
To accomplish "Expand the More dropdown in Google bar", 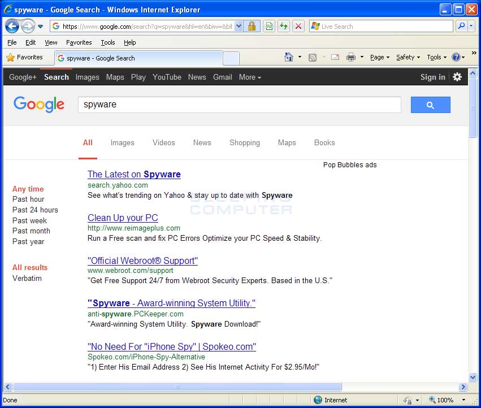I will click(250, 77).
